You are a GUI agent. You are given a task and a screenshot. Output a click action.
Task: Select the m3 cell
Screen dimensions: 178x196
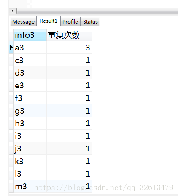point(30,186)
